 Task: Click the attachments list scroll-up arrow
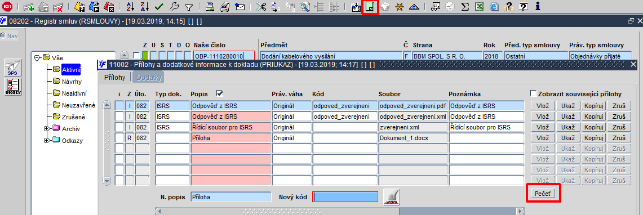[x=107, y=105]
